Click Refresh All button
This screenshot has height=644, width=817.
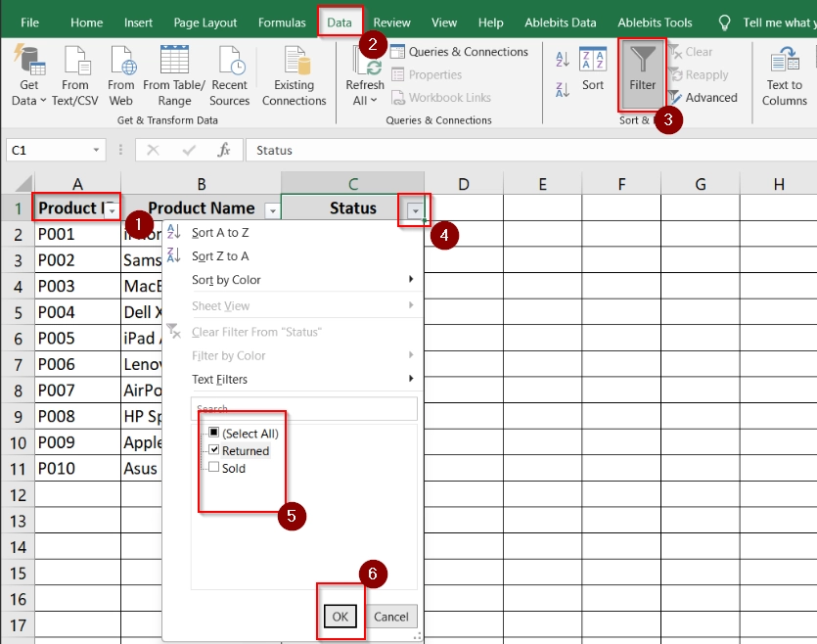click(365, 75)
